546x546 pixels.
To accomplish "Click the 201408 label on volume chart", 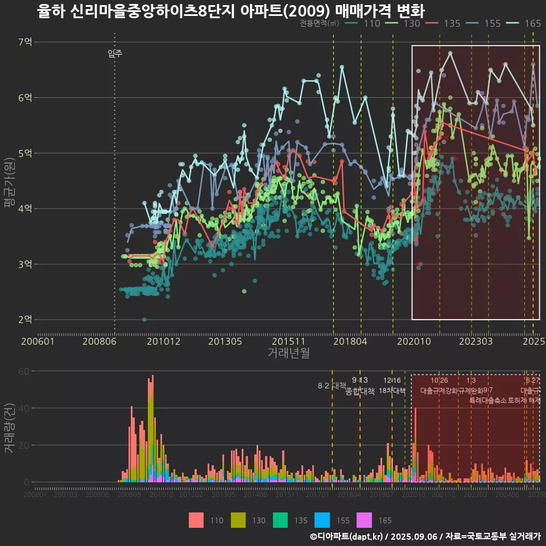I will click(x=255, y=494).
